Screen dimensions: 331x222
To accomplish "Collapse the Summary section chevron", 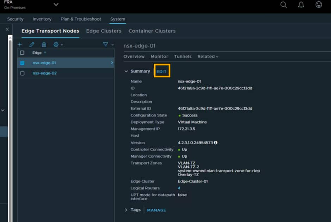I will (x=126, y=71).
